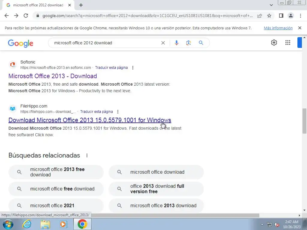
Task: Search office 2013 download full version free
Action: 156,189
